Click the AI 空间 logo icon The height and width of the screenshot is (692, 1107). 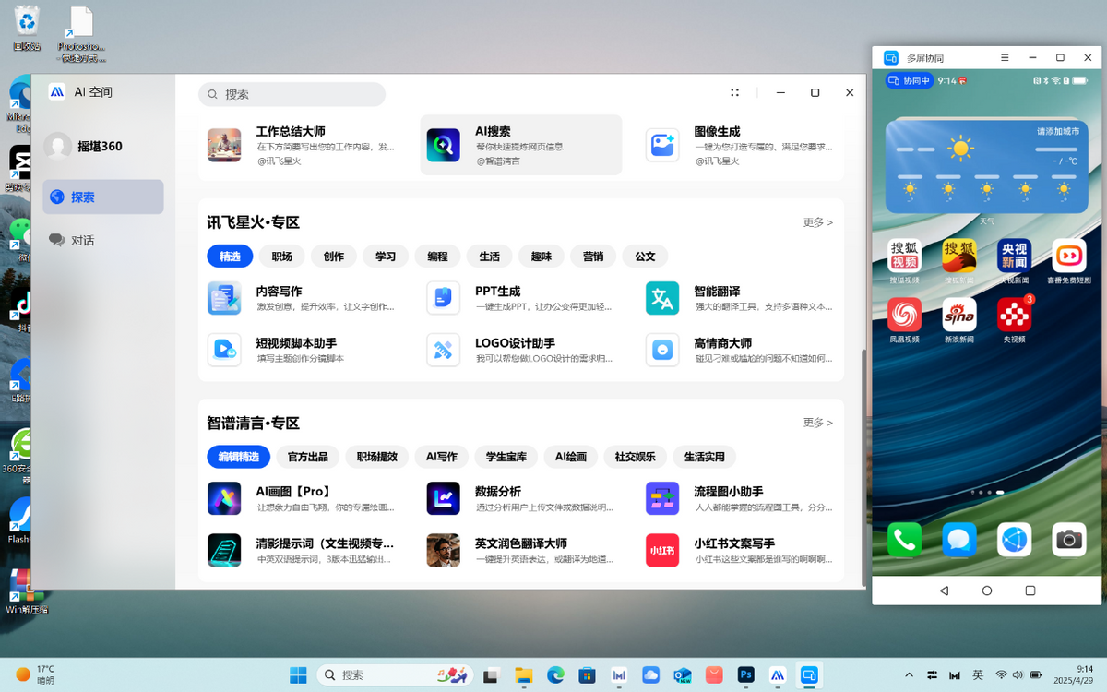57,92
